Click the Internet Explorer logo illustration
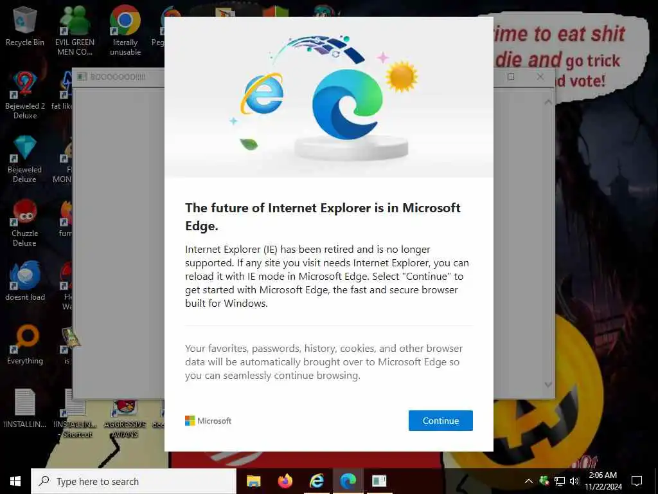The height and width of the screenshot is (494, 658). 262,94
